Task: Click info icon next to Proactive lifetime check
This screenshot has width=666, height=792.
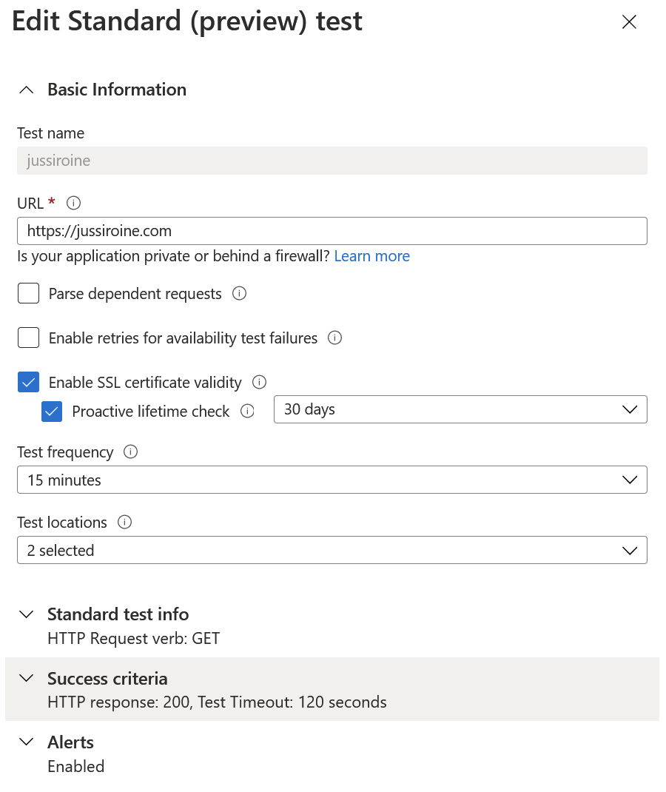Action: click(x=247, y=411)
